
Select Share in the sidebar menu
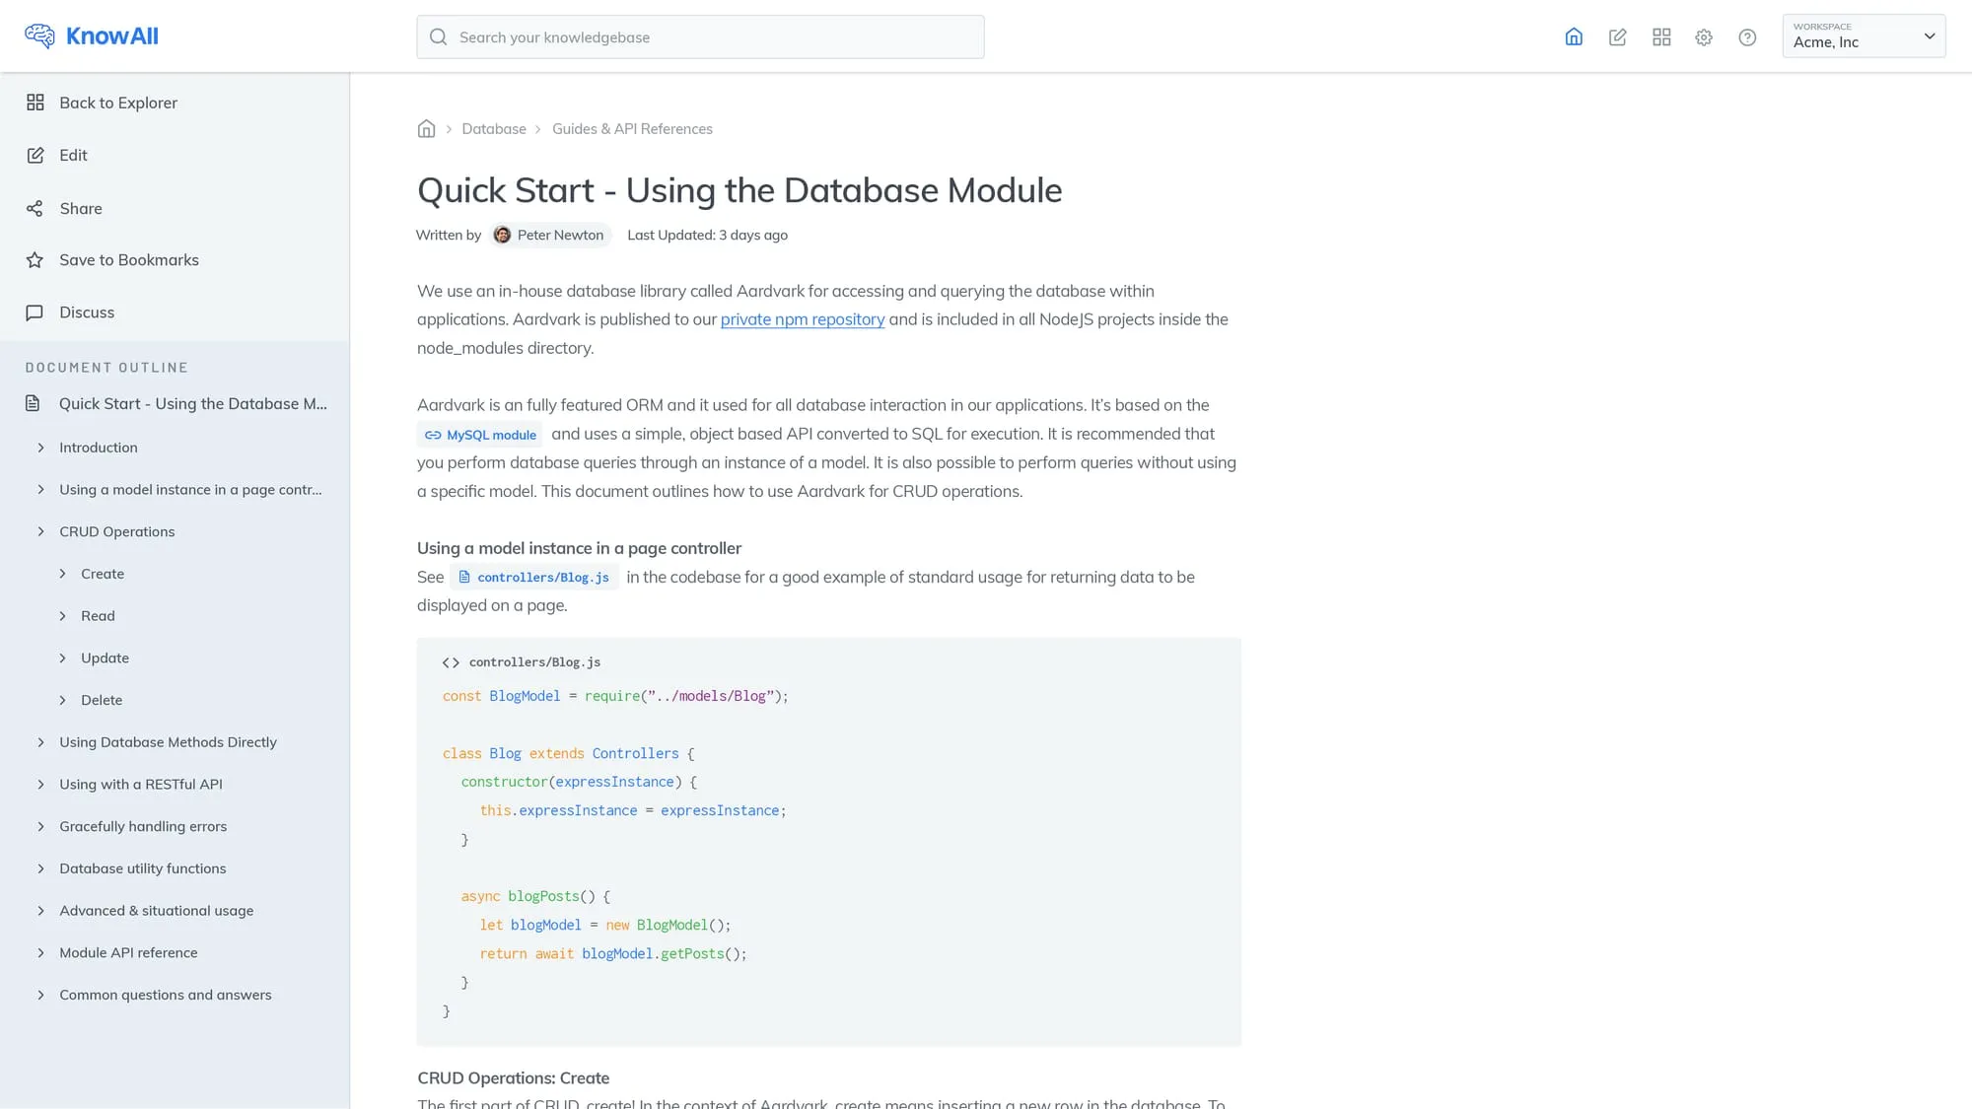point(80,208)
